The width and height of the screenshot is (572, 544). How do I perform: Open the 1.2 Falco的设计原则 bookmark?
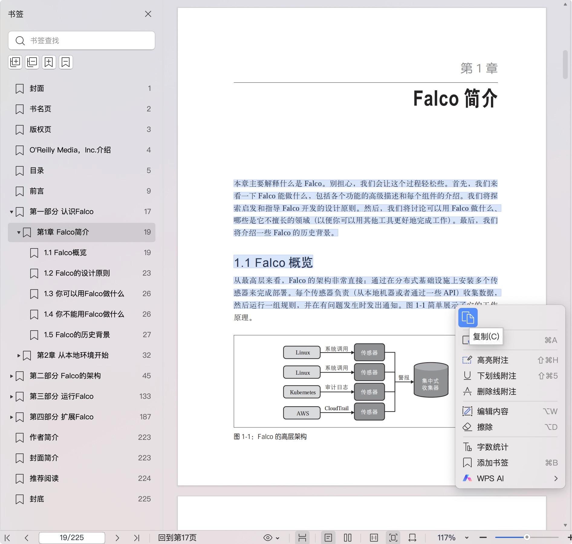click(x=77, y=273)
